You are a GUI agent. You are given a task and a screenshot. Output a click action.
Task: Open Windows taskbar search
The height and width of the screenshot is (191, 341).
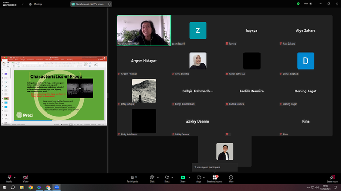tap(13, 187)
